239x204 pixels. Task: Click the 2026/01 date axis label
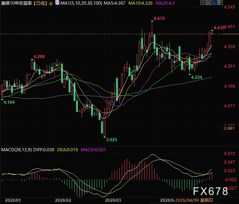pyautogui.click(x=13, y=200)
